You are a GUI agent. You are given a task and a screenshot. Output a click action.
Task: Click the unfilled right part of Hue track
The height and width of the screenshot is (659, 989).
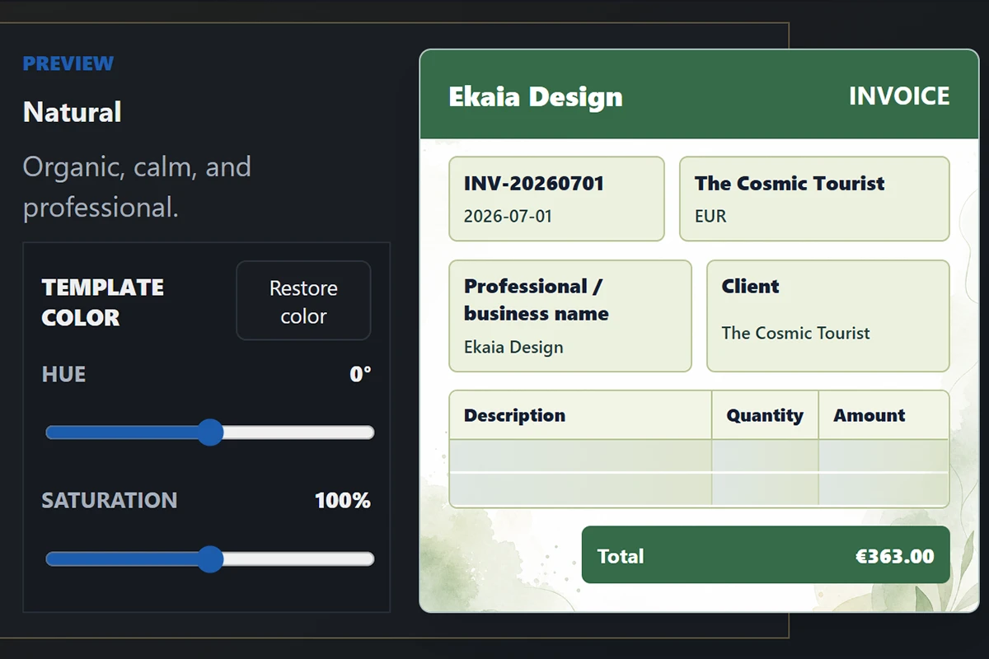[x=298, y=432]
